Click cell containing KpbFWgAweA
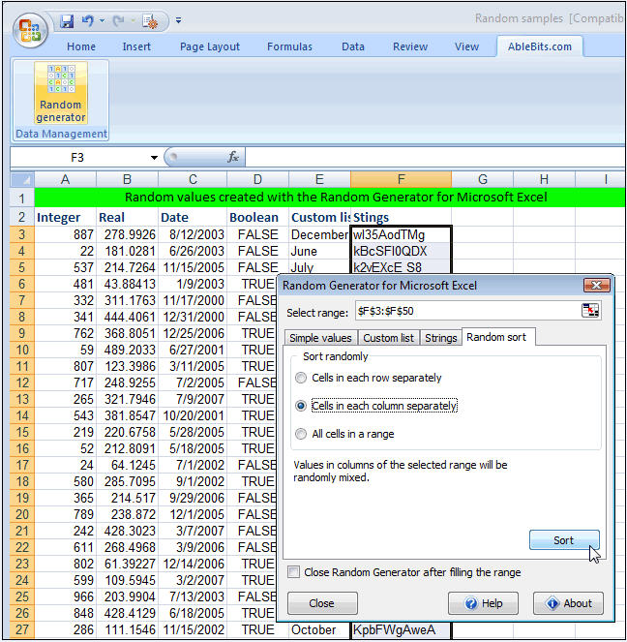 point(401,629)
